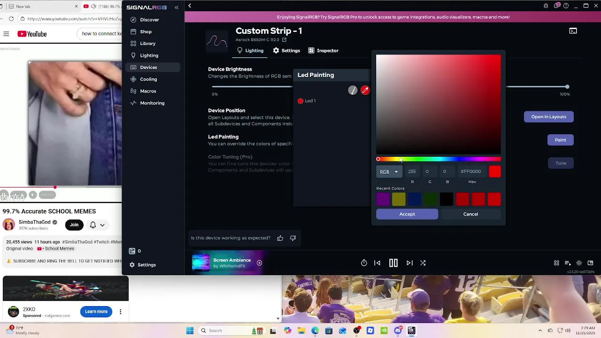
Task: Open the bug report icon in title bar
Action: coord(546,6)
